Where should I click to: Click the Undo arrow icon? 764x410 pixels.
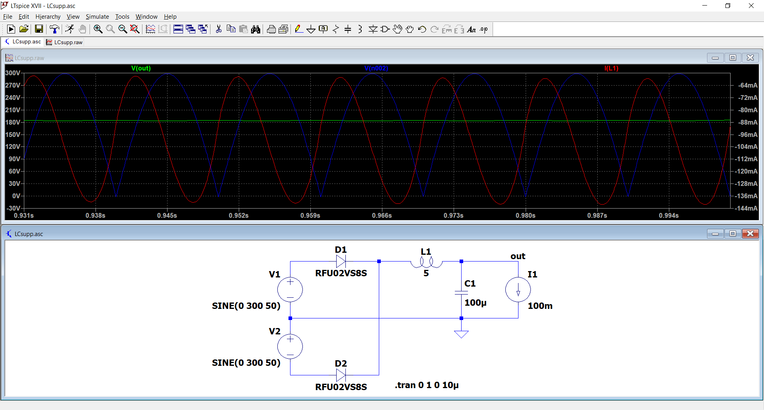point(422,29)
